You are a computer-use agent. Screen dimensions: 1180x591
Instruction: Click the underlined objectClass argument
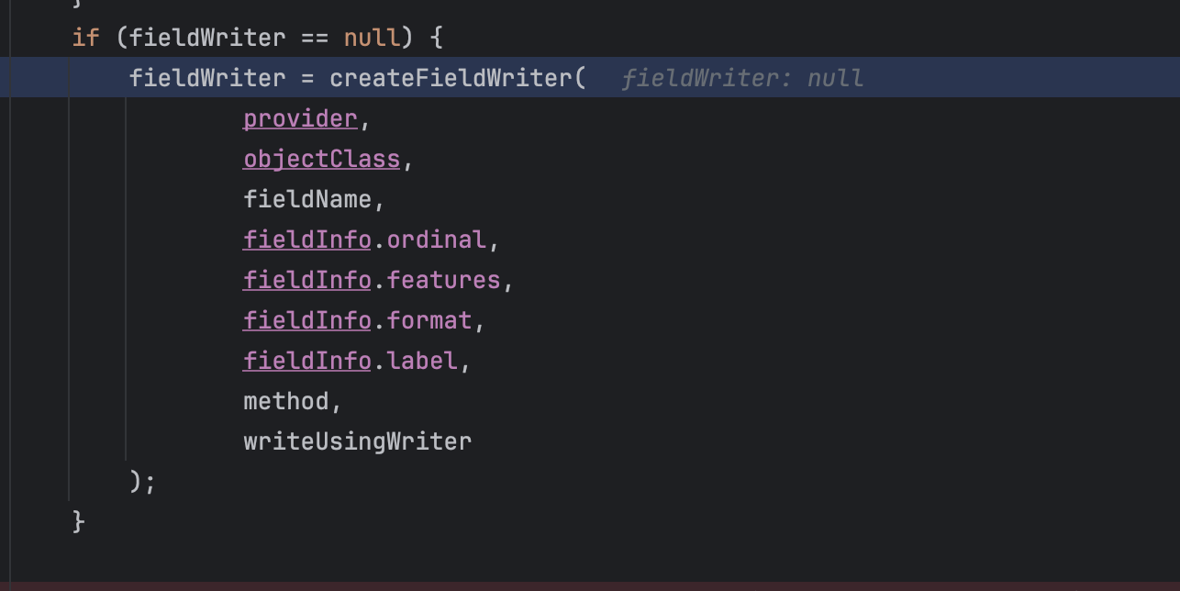click(321, 160)
